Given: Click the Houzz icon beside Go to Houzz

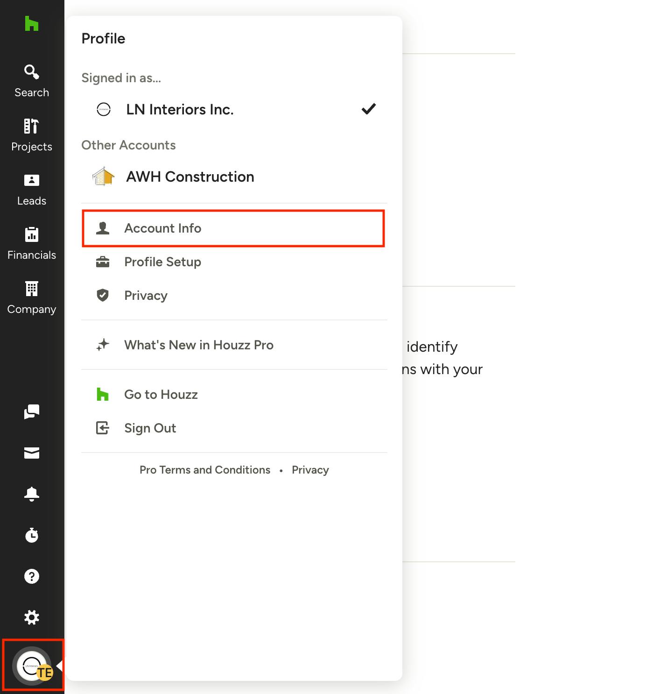Looking at the screenshot, I should [x=103, y=394].
